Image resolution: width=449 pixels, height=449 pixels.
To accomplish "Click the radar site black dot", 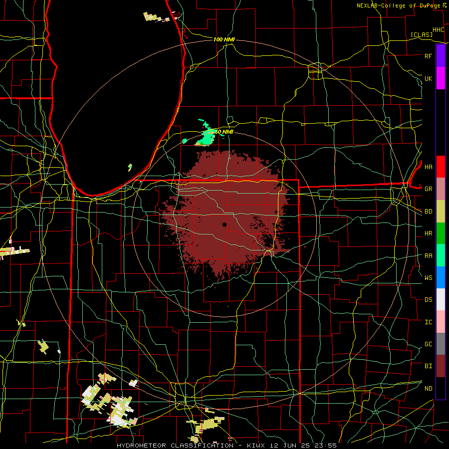I will click(224, 224).
